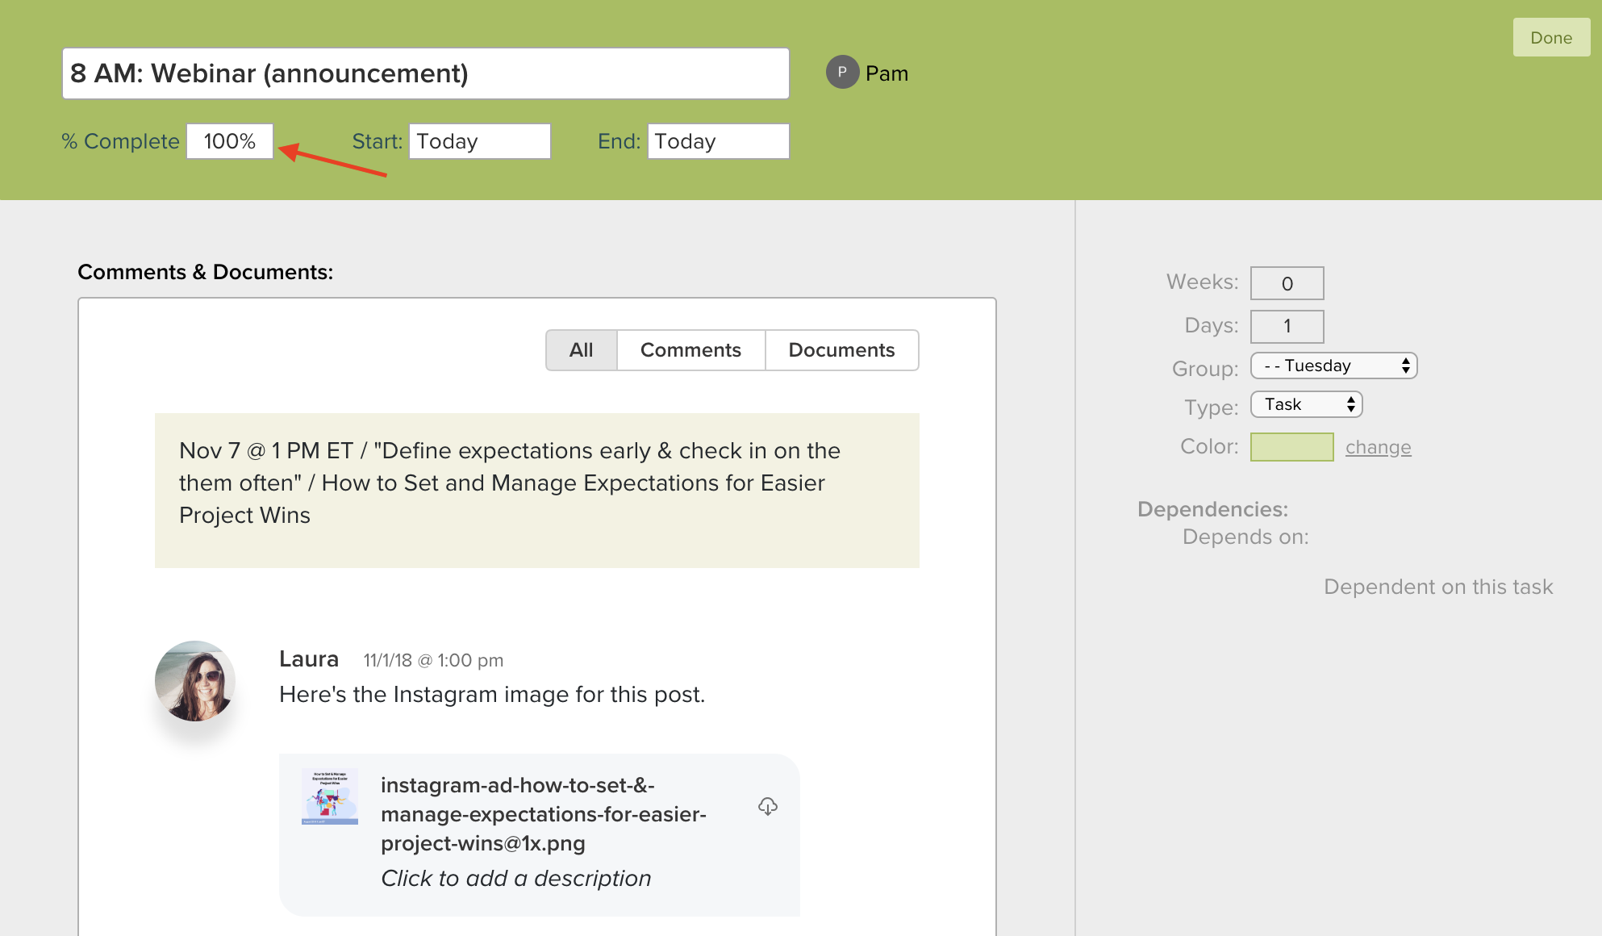Screen dimensions: 1602x936
Task: Click the Done button
Action: tap(1550, 37)
